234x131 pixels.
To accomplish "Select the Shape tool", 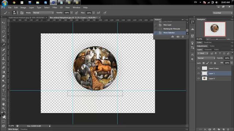I will [x=3, y=99].
